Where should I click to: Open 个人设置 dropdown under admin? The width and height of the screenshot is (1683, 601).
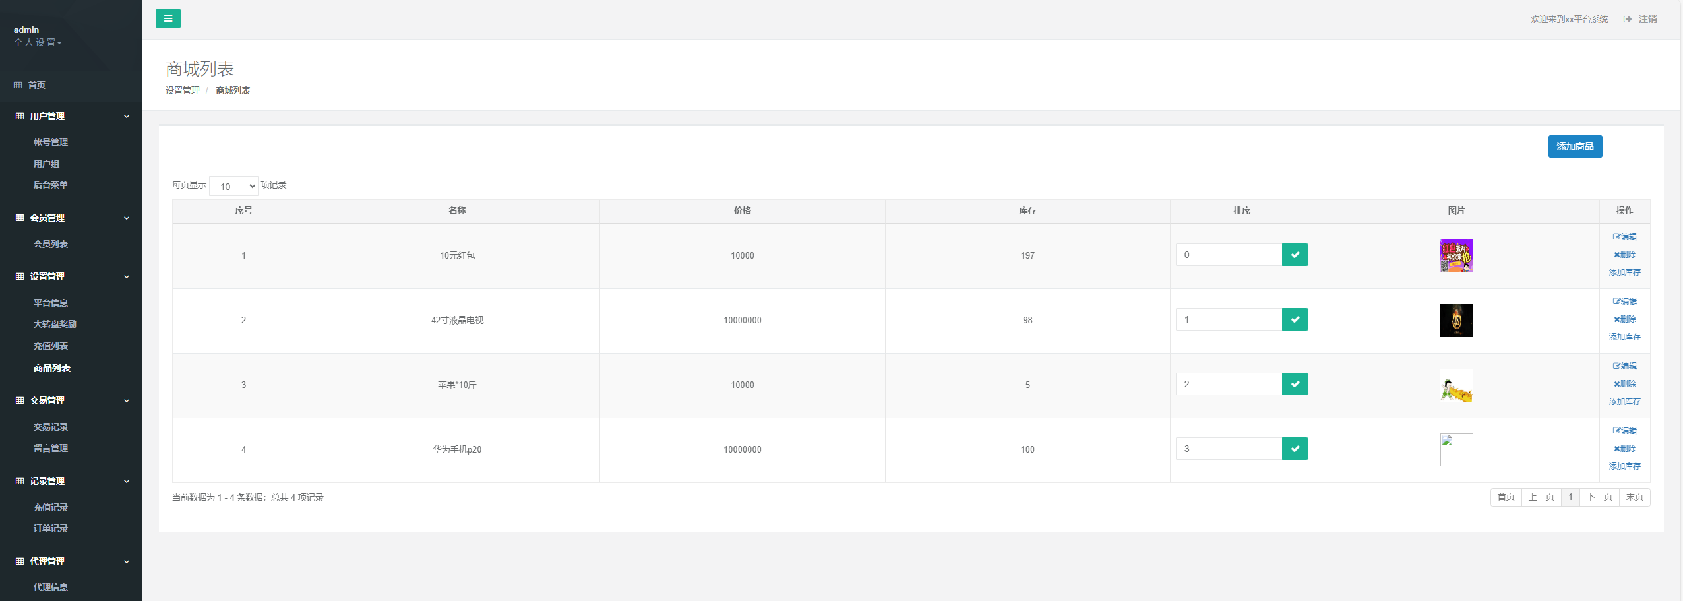pyautogui.click(x=38, y=42)
